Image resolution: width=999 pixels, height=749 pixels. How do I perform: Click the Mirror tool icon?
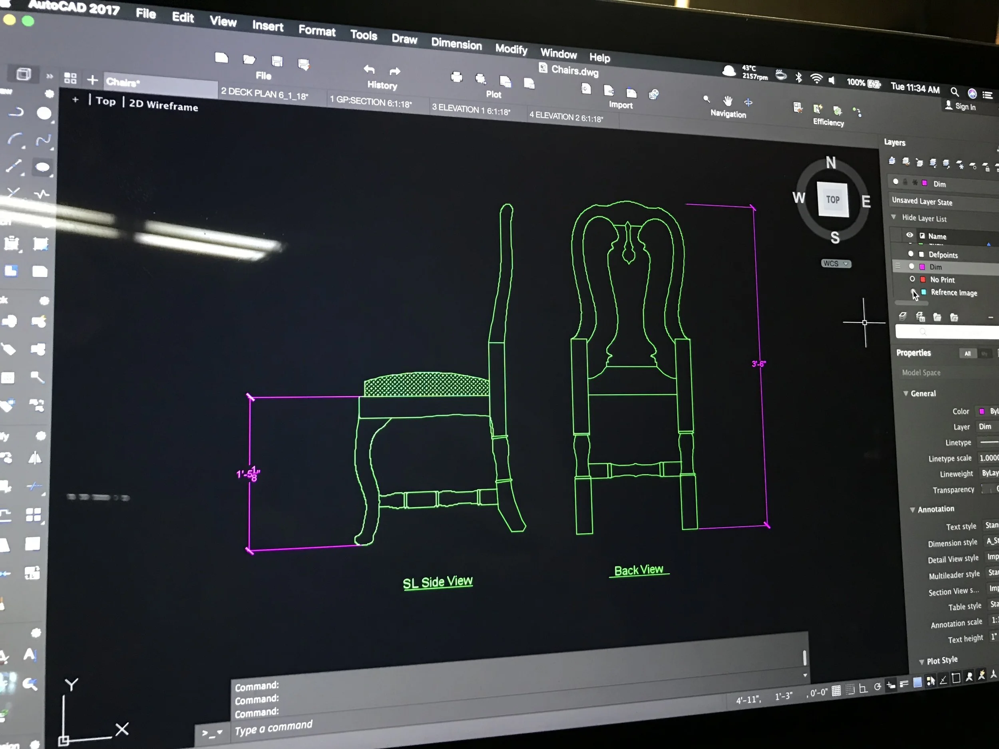[x=35, y=458]
